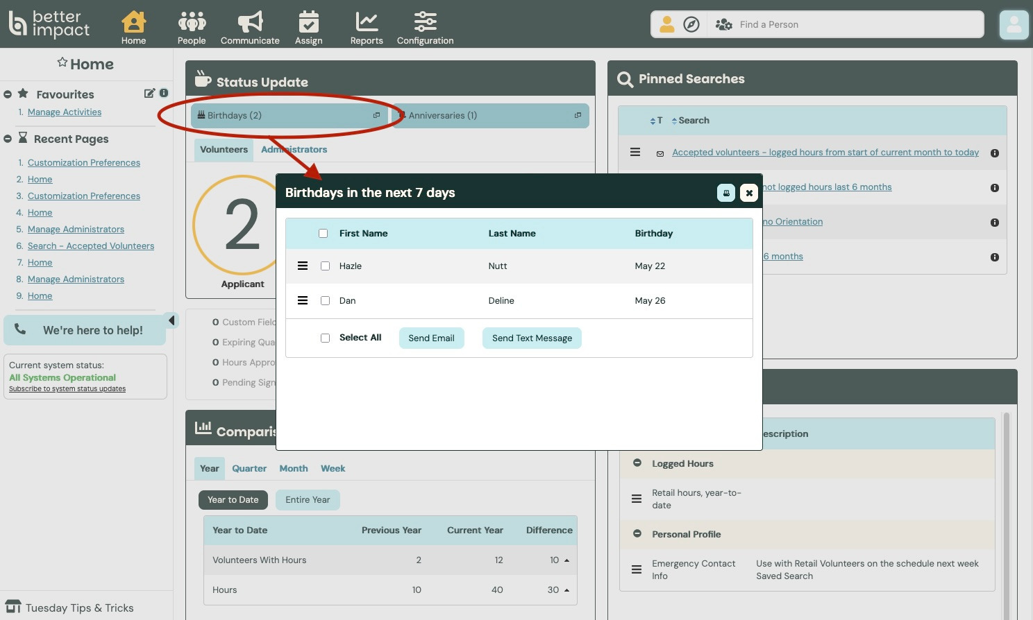Click the edit Favourites pencil icon
The image size is (1033, 620).
click(149, 93)
